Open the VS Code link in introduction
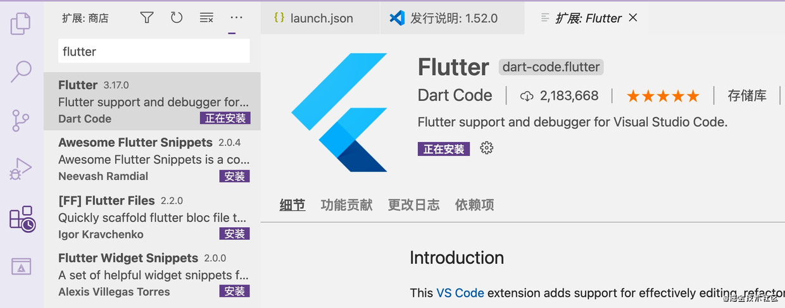 point(460,293)
